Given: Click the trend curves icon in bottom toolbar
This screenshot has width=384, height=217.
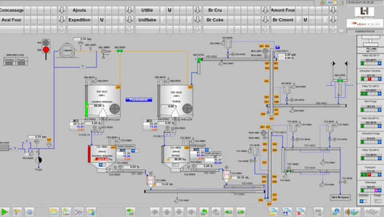Looking at the screenshot, I should pos(78,211).
